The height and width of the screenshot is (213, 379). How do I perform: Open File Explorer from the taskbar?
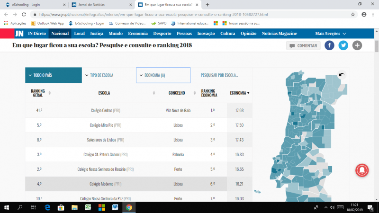(x=74, y=207)
